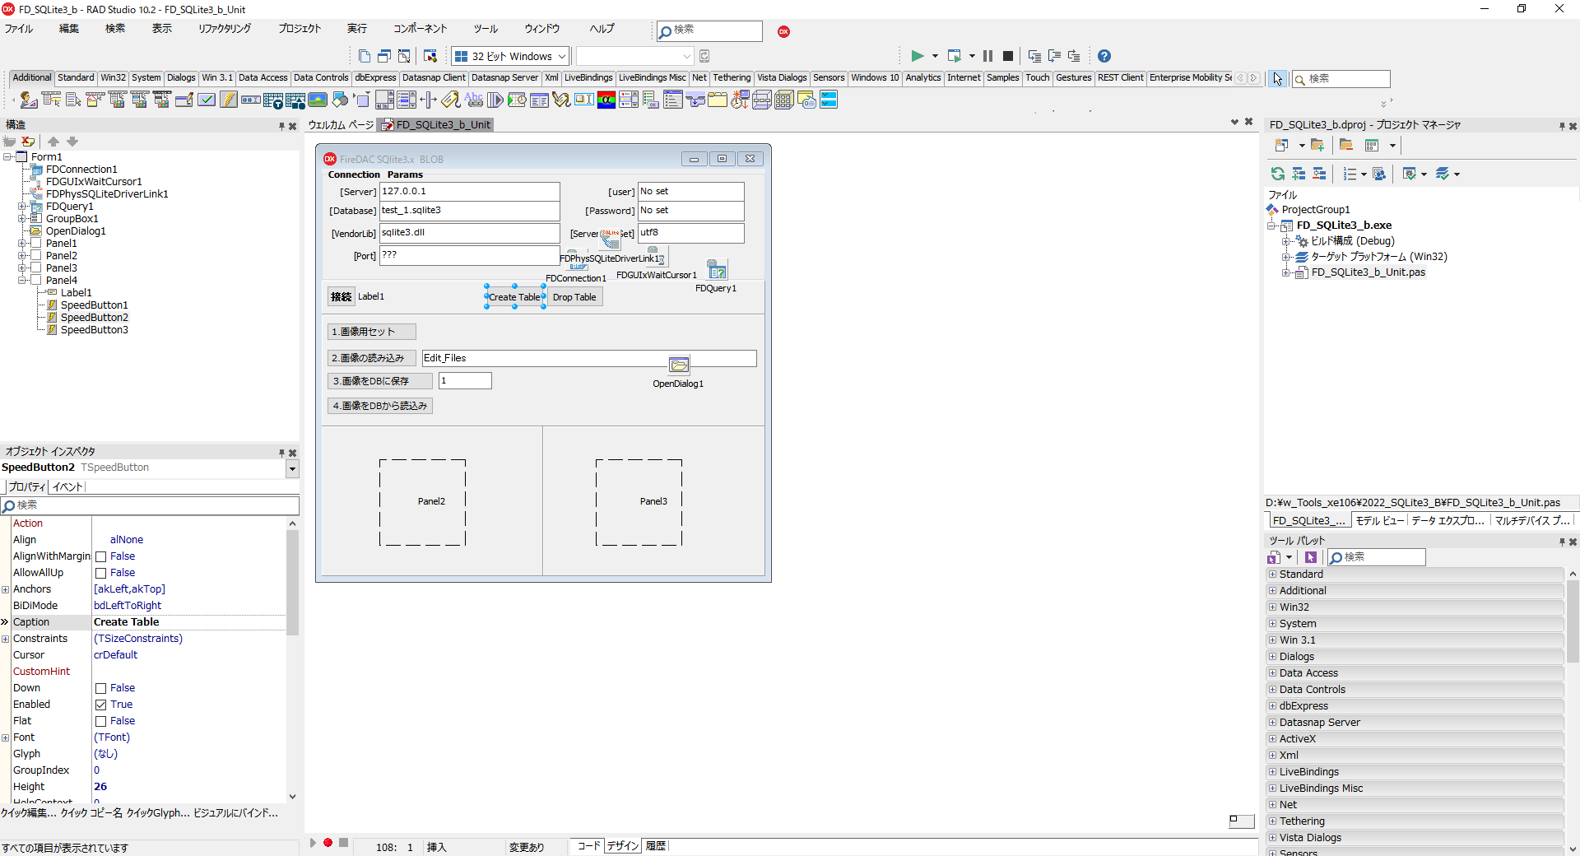This screenshot has height=856, width=1580.
Task: Select the FDQuery1 component on the form
Action: (x=717, y=269)
